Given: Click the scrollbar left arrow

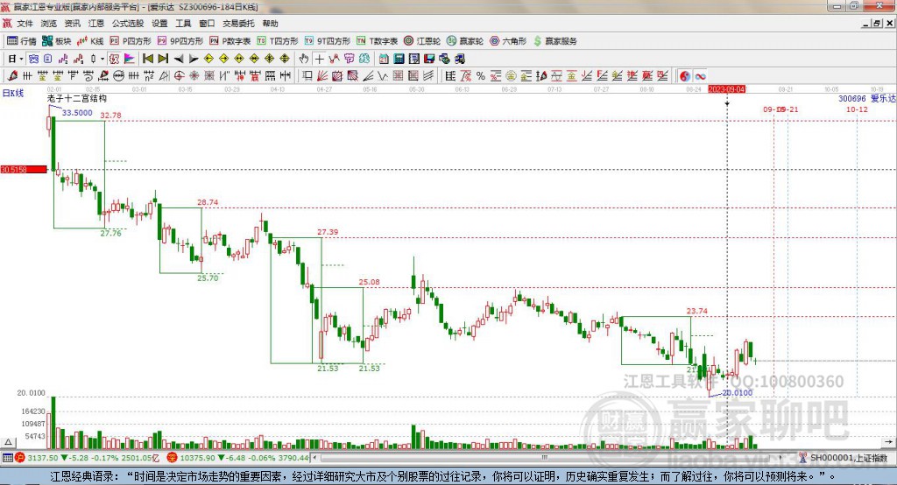Looking at the screenshot, I should coord(315,458).
